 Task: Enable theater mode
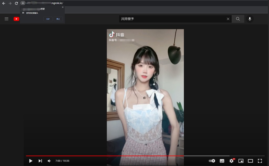click(250, 161)
